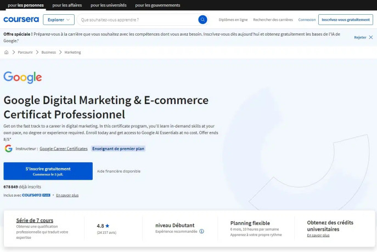Click the Enseignant de premier plan badge
The width and height of the screenshot is (377, 252).
coord(118,148)
